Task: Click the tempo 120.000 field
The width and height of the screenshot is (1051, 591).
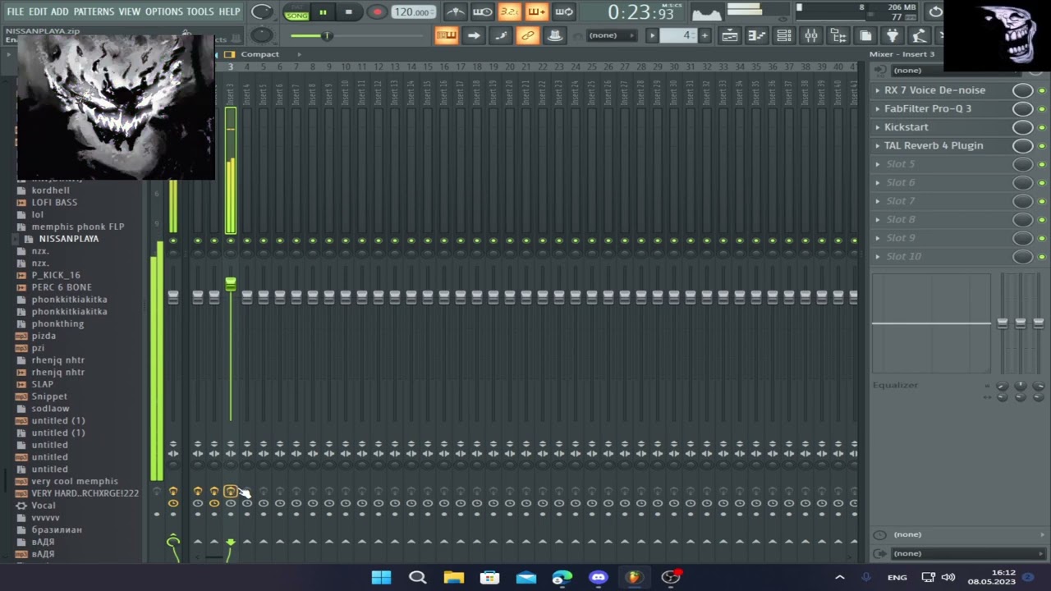Action: point(413,12)
